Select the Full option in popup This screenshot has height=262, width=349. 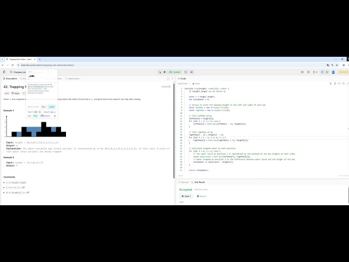(29, 116)
